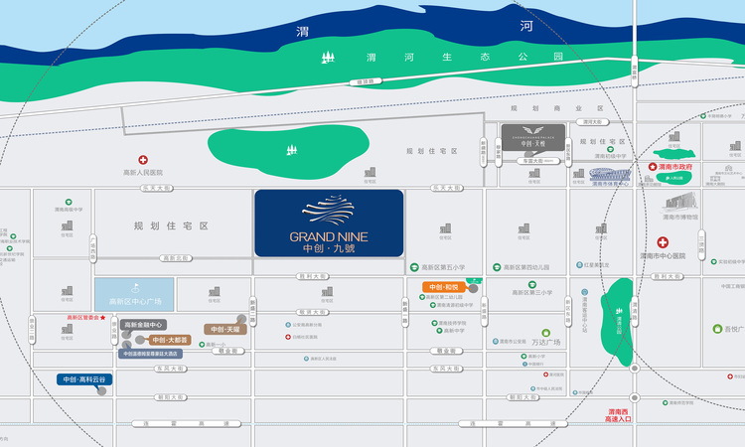Click the red icon beside 白杨社区医院

(x=288, y=337)
